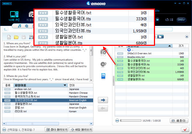Toggle shuffle playback mode
192x134 pixels.
click(x=171, y=20)
